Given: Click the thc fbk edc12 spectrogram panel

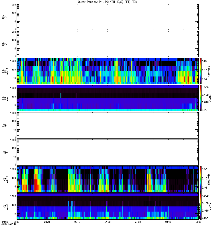Looking at the screenshot, I should [x=108, y=179].
